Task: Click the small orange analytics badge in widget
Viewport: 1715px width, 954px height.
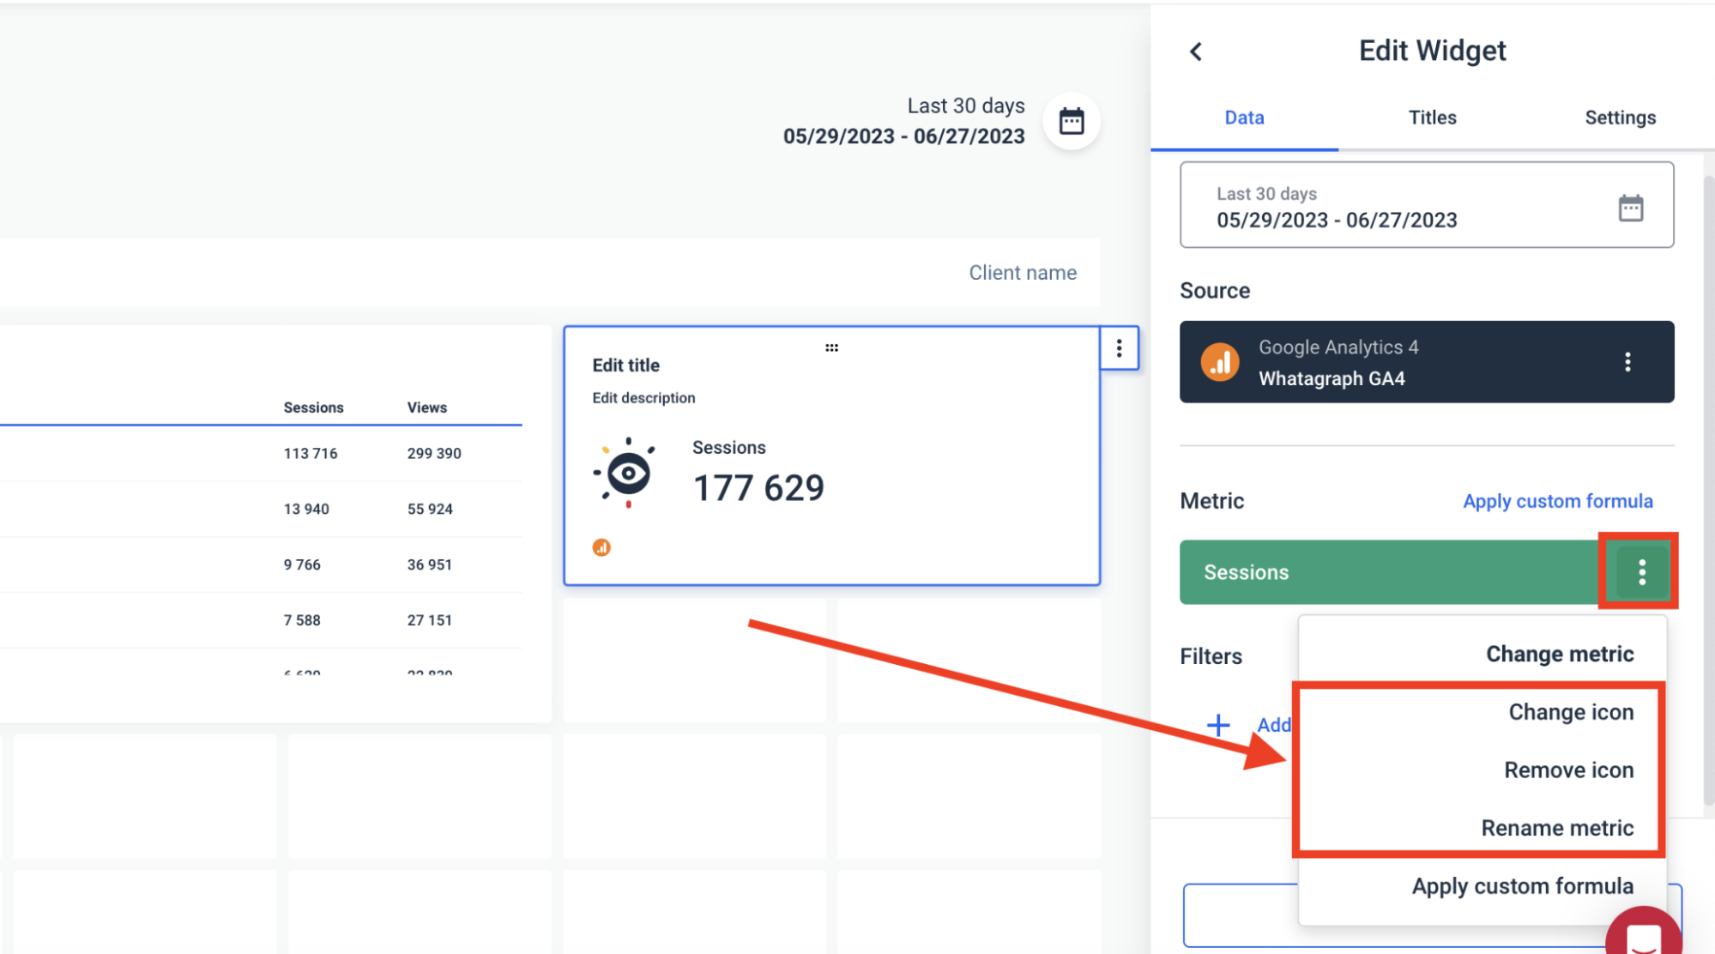Action: coord(601,547)
